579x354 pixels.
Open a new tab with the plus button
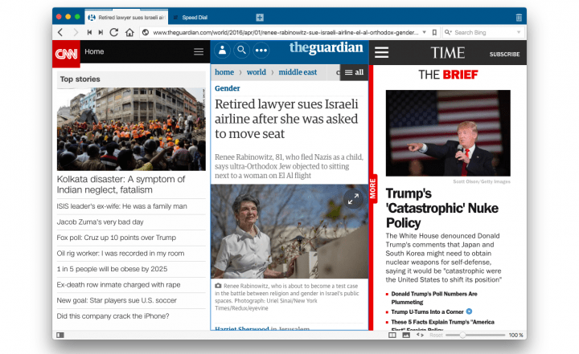pos(260,18)
